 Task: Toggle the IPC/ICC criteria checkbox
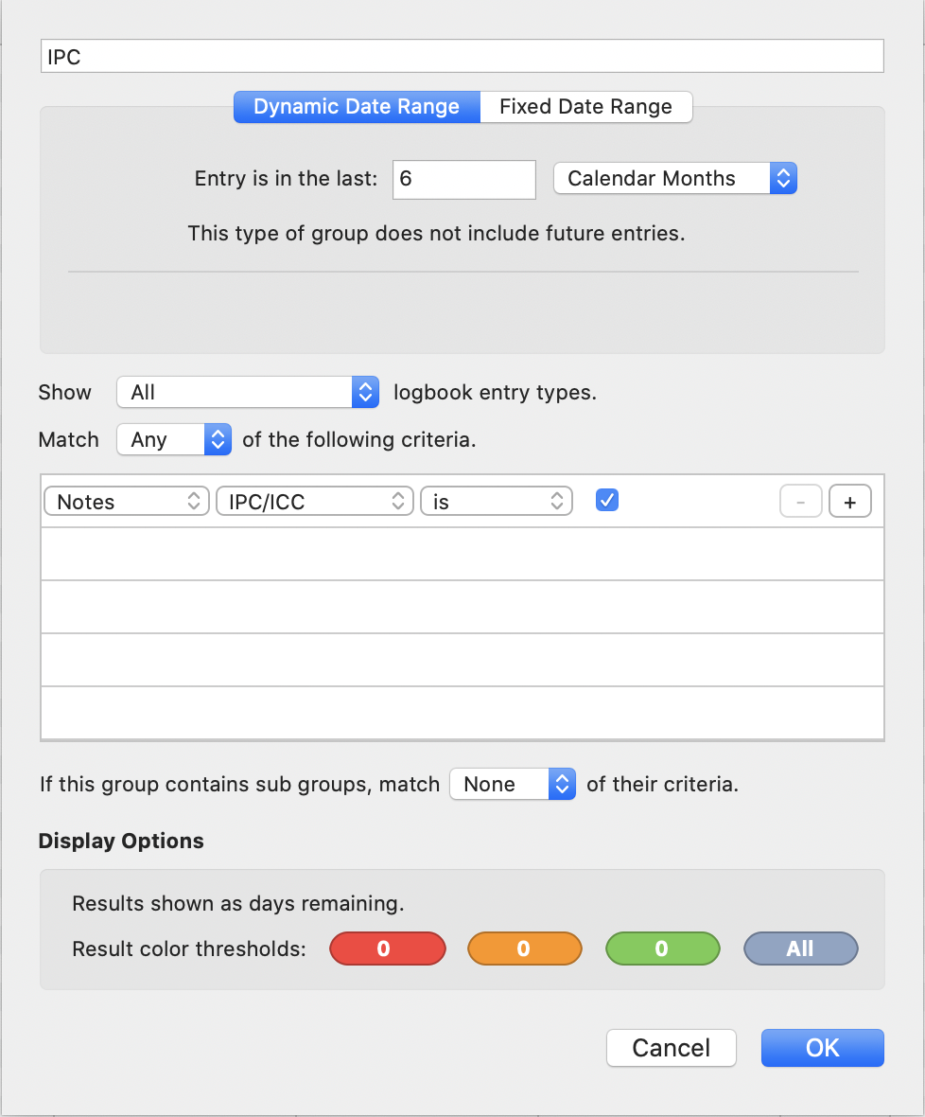607,500
